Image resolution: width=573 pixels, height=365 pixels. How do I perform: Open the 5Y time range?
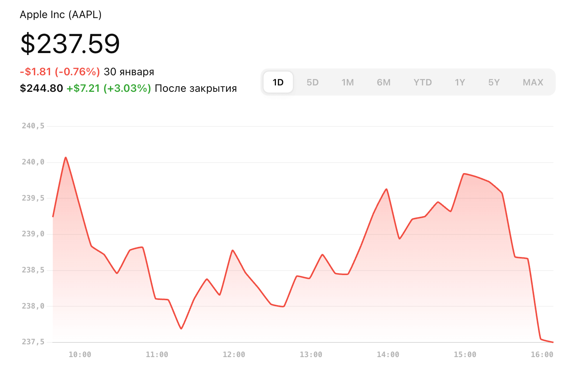(x=494, y=82)
